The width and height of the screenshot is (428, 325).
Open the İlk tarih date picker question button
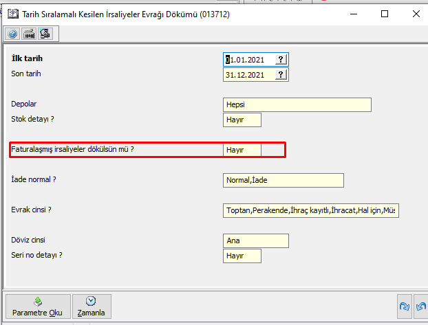281,60
